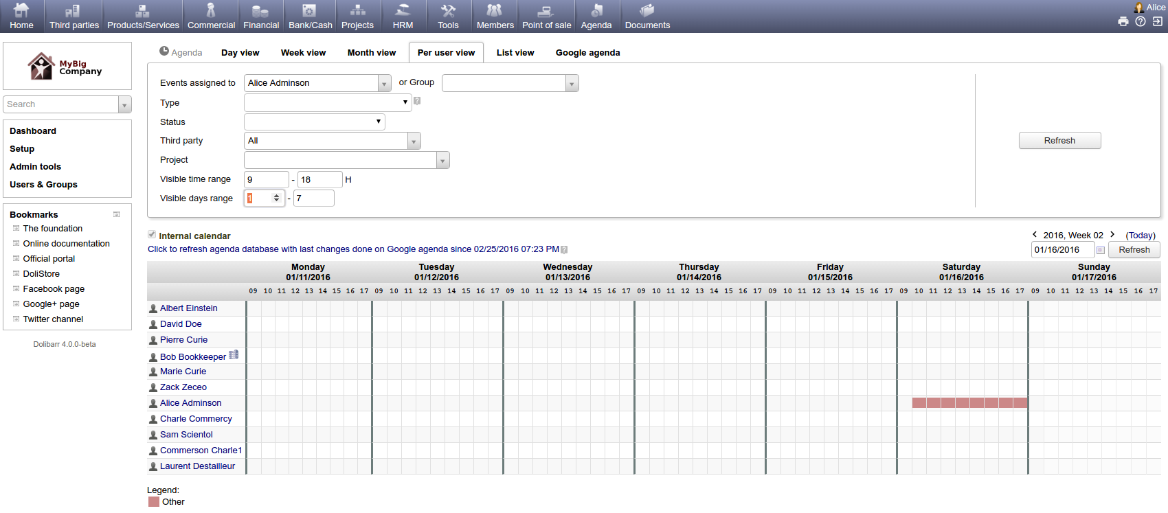Click Refresh button in the filter panel
The image size is (1168, 513).
(1059, 141)
